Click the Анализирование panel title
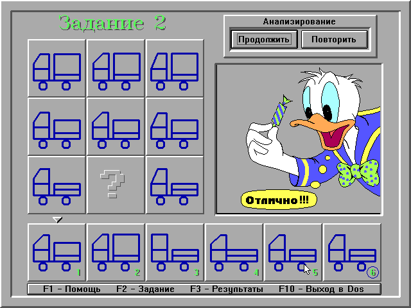 coord(299,21)
